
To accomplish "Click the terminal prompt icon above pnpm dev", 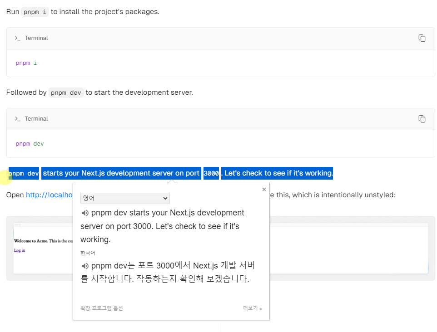I will click(18, 119).
